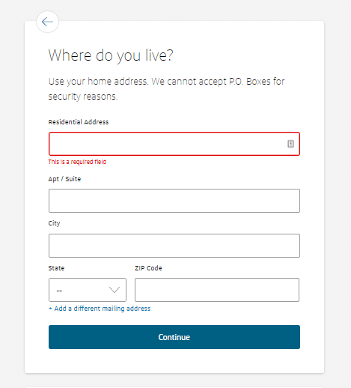Select the "--" placeholder in State box
The width and height of the screenshot is (351, 388).
[59, 291]
